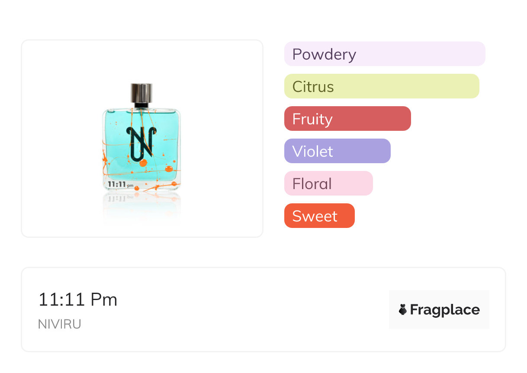Click the Fragplace flower icon
The image size is (527, 373).
pyautogui.click(x=403, y=310)
